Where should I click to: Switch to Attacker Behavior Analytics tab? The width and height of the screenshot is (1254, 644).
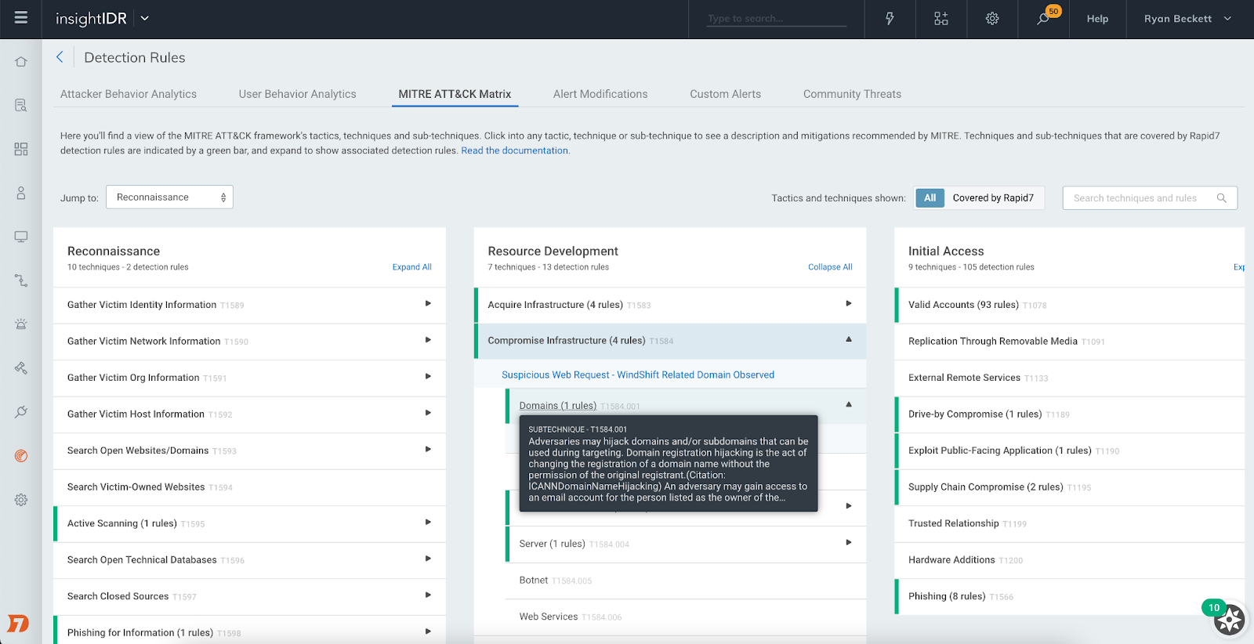point(129,94)
